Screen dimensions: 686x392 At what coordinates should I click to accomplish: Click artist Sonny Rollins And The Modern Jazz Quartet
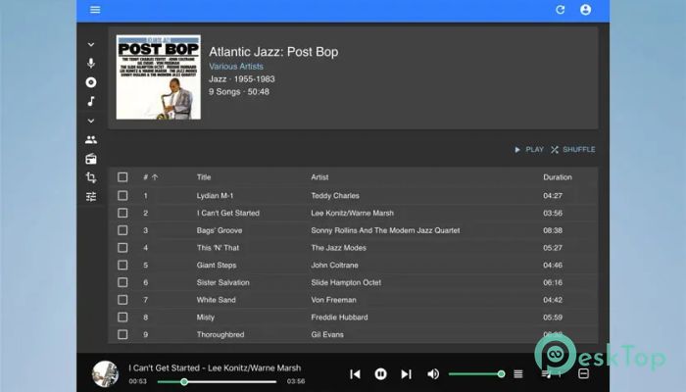385,230
